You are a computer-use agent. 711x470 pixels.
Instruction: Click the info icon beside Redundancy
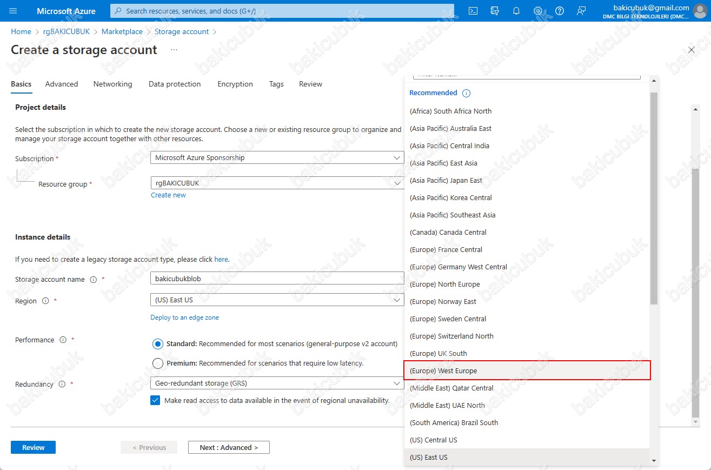coord(62,384)
